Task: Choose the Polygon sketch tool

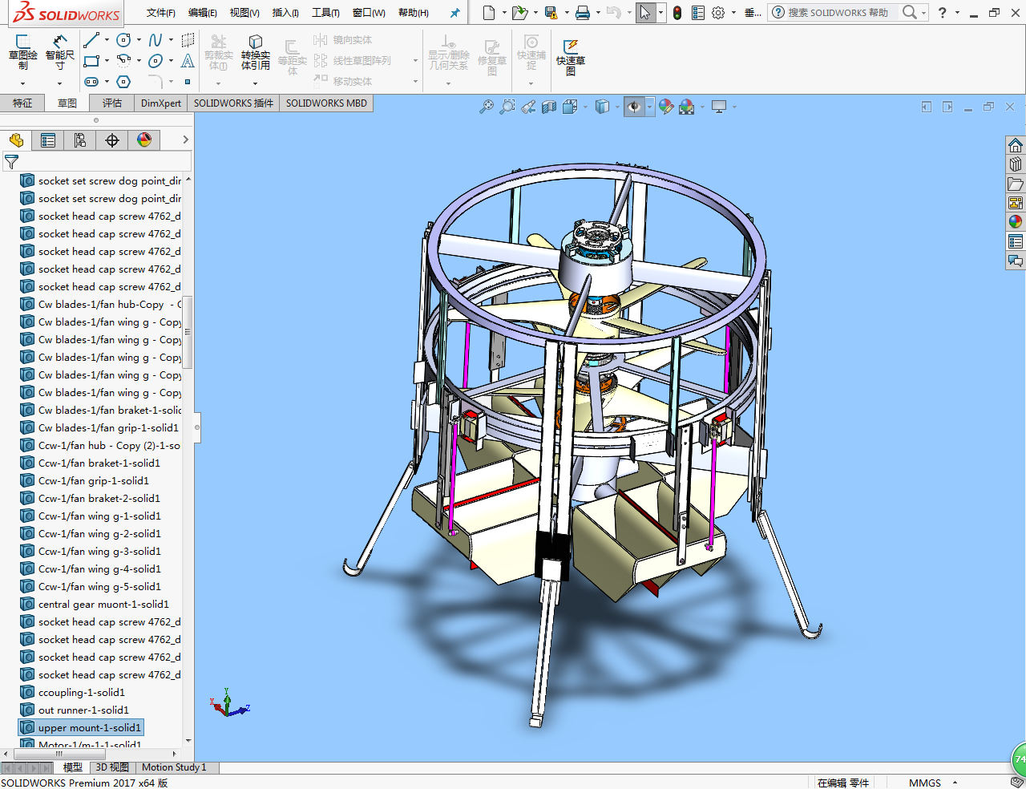Action: pyautogui.click(x=123, y=82)
